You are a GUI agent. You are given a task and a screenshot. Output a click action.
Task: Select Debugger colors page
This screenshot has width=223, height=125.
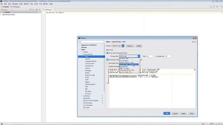click(x=88, y=70)
